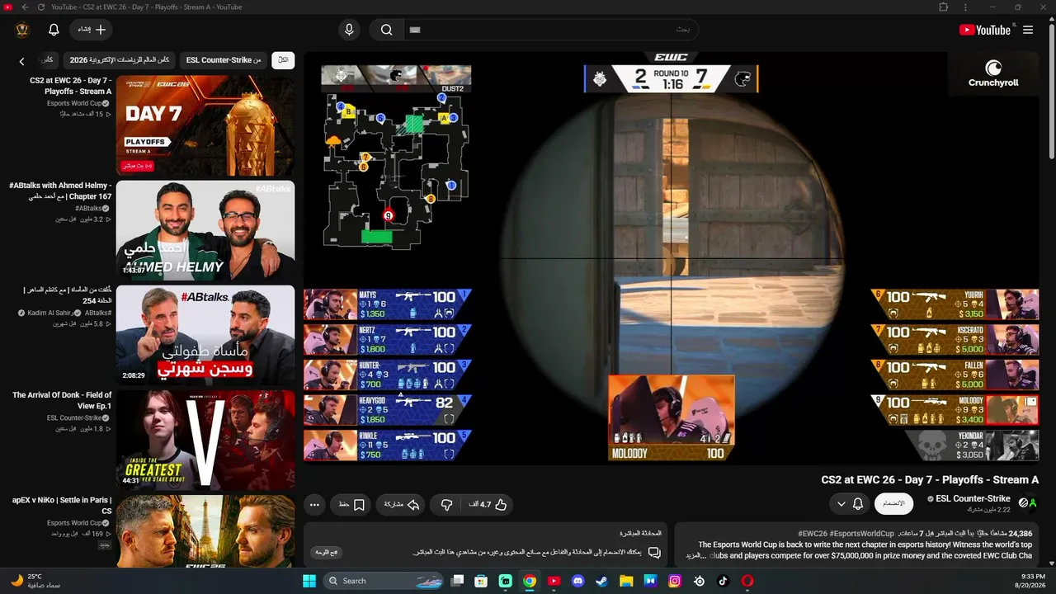Open Task View on the taskbar

(x=457, y=581)
